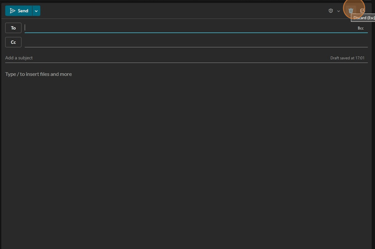Click the To button to choose recipients
Screen dimensions: 375x249
tap(13, 28)
